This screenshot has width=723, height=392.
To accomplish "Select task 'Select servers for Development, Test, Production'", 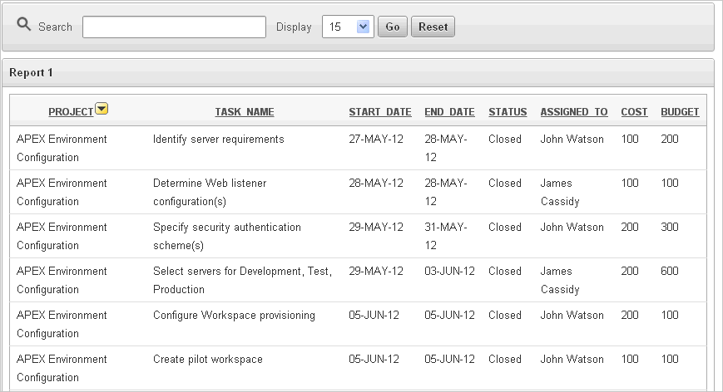I will [x=243, y=280].
